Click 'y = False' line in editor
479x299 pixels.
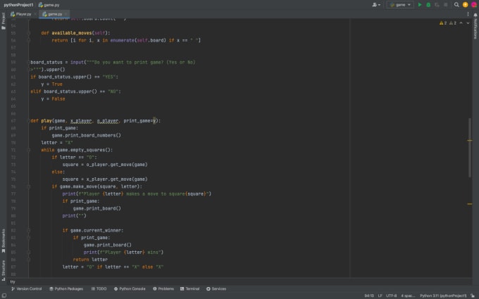(x=53, y=99)
